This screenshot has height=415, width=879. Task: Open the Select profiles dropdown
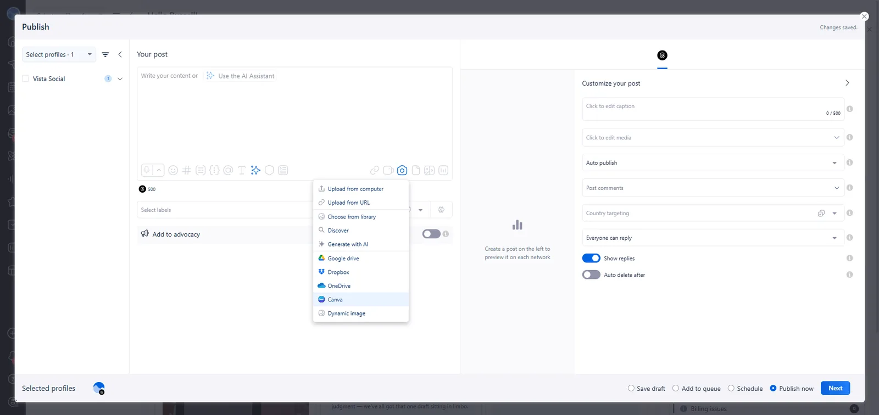(x=59, y=54)
